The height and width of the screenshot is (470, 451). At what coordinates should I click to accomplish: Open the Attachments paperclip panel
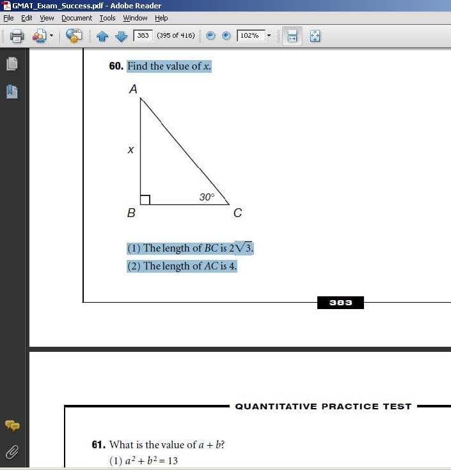[x=12, y=452]
